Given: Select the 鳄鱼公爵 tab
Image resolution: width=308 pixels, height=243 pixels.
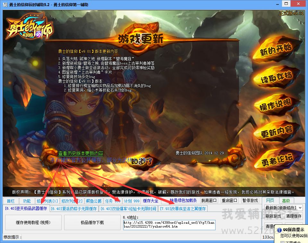Looking at the screenshot, I should [94, 201].
